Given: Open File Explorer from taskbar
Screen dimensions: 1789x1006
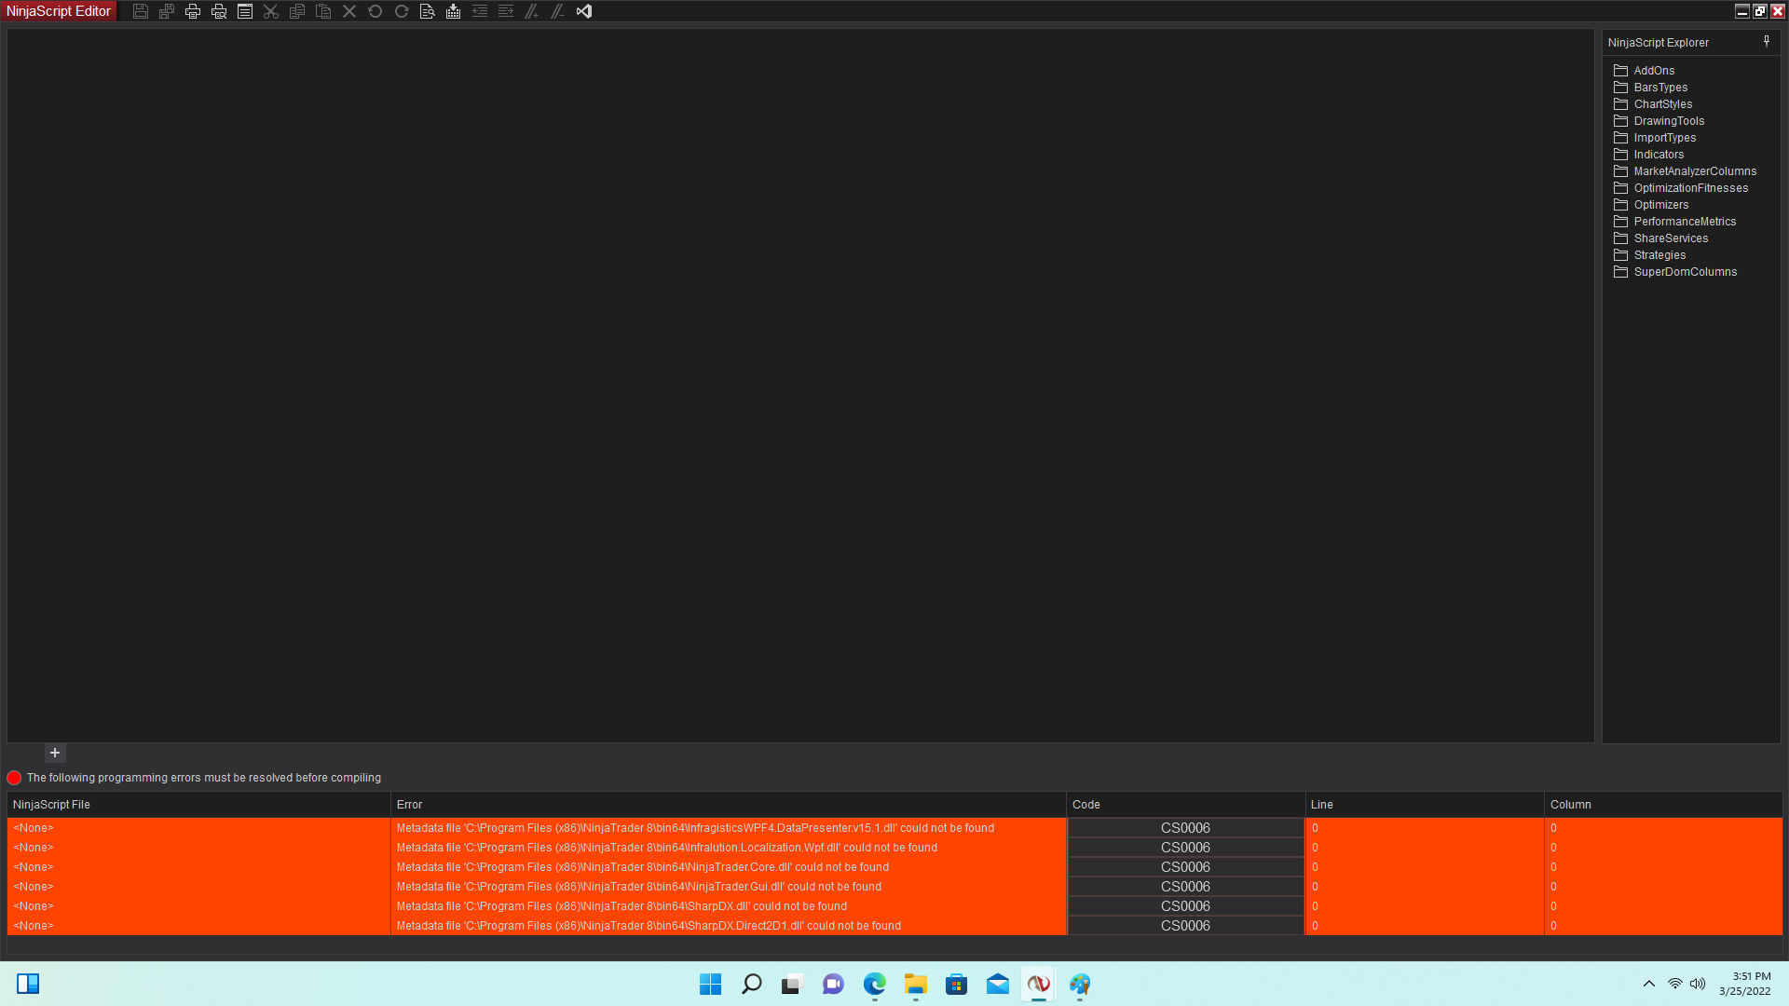Looking at the screenshot, I should (915, 985).
